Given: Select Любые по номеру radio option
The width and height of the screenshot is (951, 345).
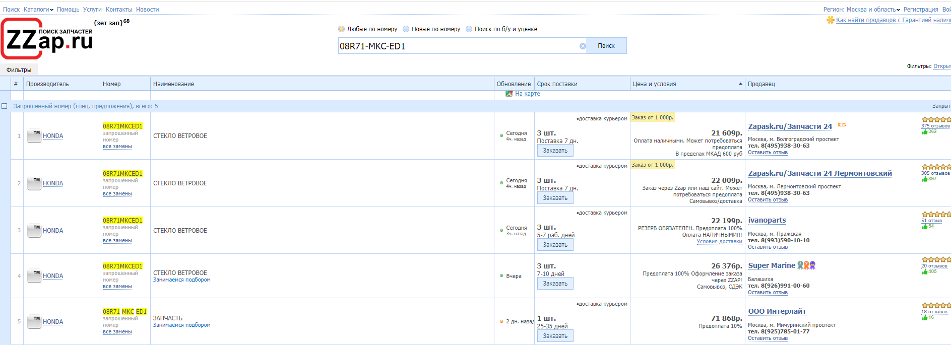Looking at the screenshot, I should pyautogui.click(x=341, y=29).
